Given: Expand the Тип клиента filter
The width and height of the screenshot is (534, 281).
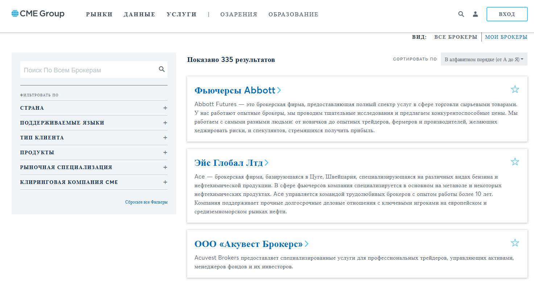Looking at the screenshot, I should pyautogui.click(x=94, y=138).
